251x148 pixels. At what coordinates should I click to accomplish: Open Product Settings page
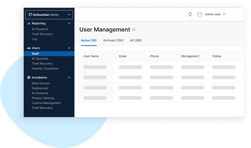pyautogui.click(x=43, y=98)
